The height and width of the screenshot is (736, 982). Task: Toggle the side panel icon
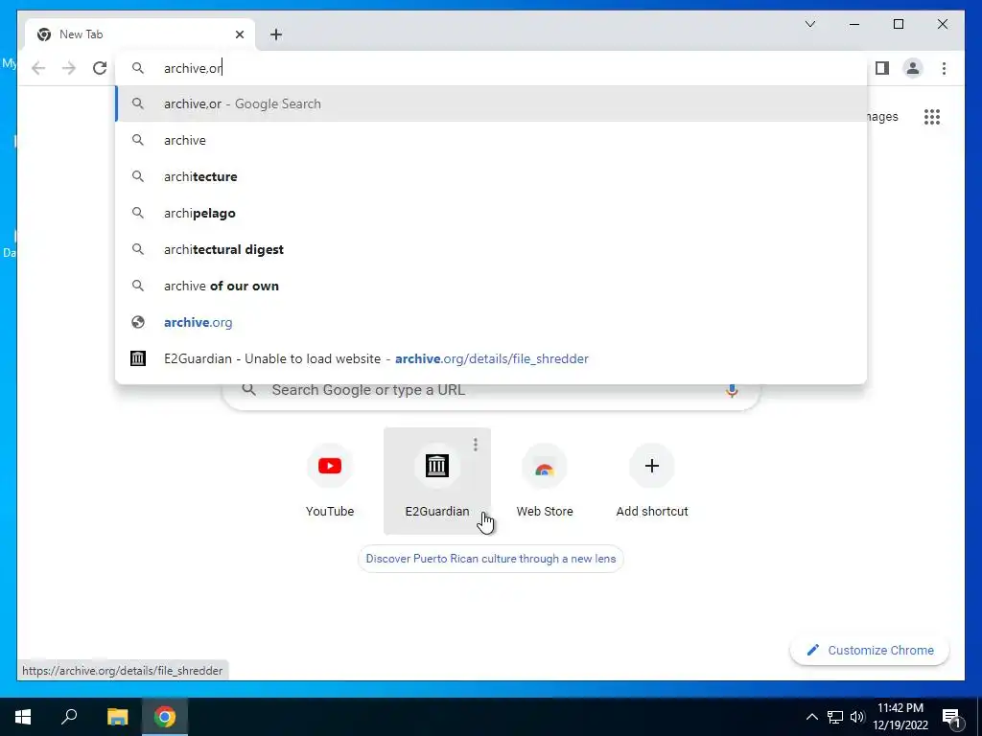(x=882, y=68)
